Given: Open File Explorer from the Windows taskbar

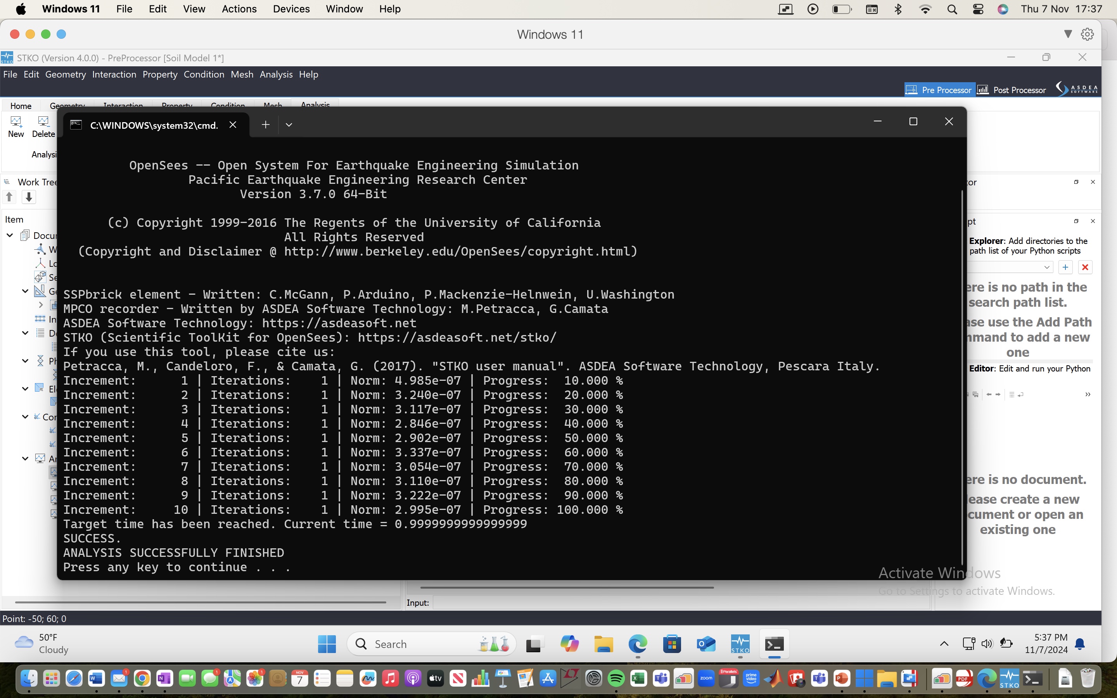Looking at the screenshot, I should [603, 644].
